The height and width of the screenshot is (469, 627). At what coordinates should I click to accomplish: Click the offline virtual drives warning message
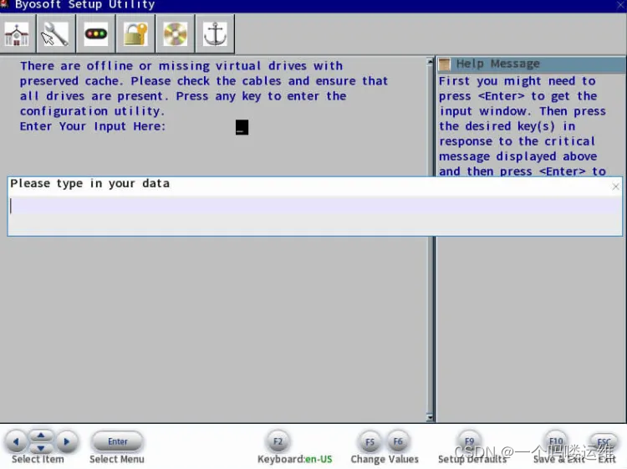click(204, 89)
